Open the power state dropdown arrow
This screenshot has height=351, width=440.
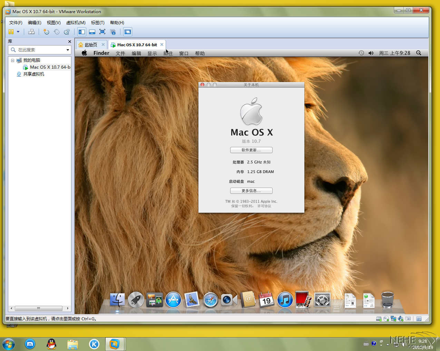click(18, 32)
